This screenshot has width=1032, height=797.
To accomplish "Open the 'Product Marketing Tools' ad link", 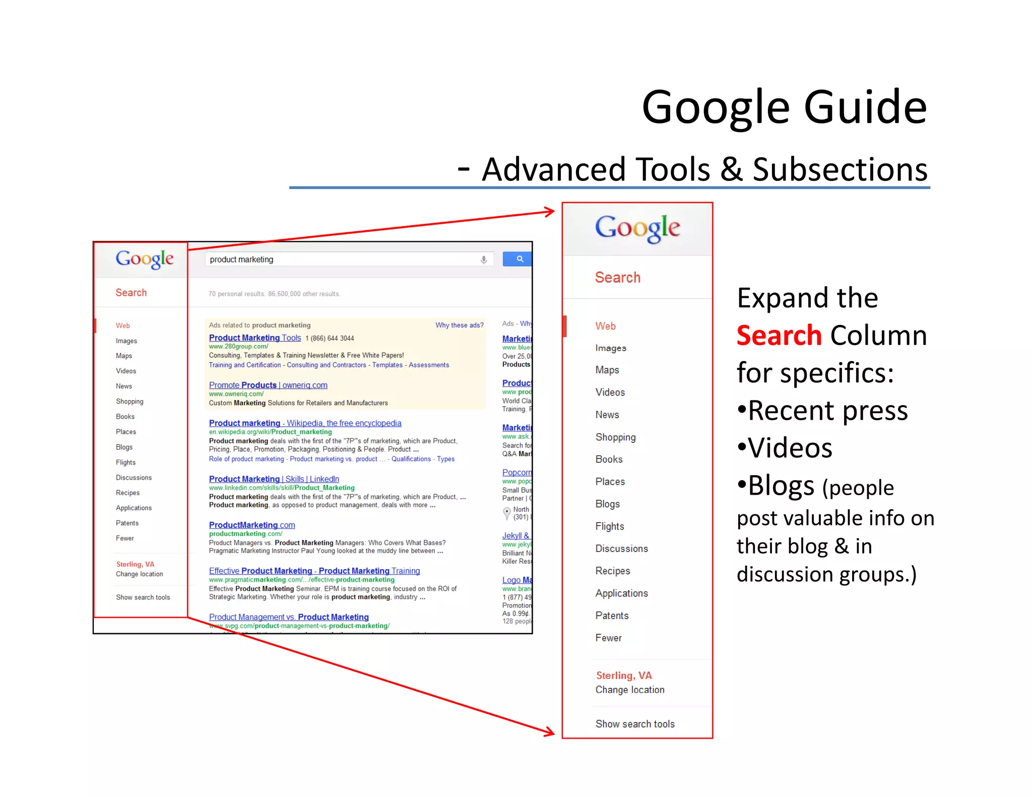I will 255,338.
